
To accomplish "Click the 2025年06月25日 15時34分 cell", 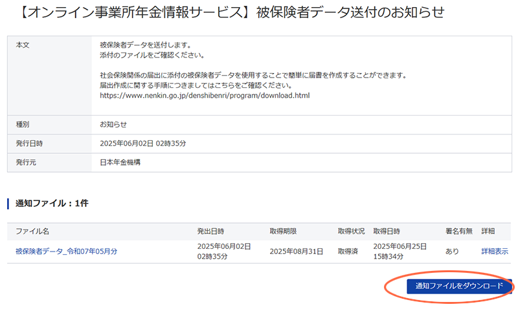I will pos(400,252).
